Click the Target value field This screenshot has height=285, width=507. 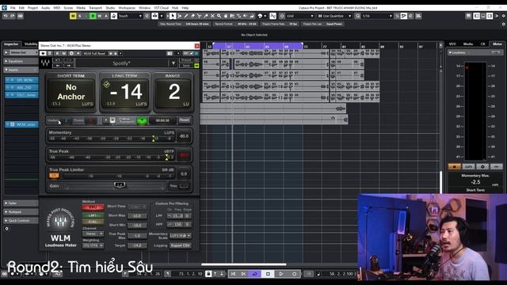(x=137, y=245)
